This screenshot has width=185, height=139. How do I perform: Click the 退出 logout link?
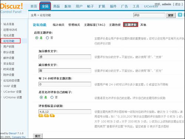point(178,4)
